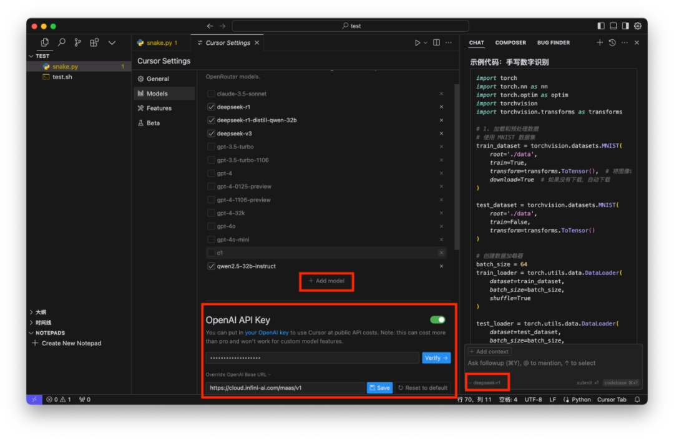The height and width of the screenshot is (439, 674).
Task: Select the Features settings section
Action: (x=159, y=109)
